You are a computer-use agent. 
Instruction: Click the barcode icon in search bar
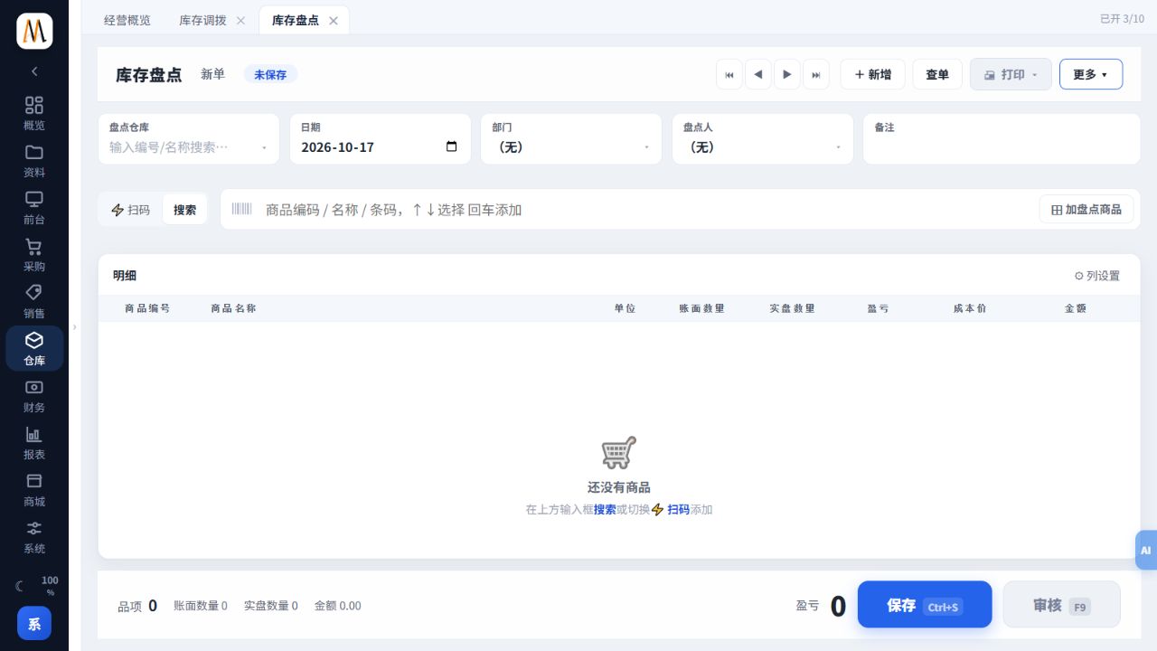pyautogui.click(x=241, y=209)
